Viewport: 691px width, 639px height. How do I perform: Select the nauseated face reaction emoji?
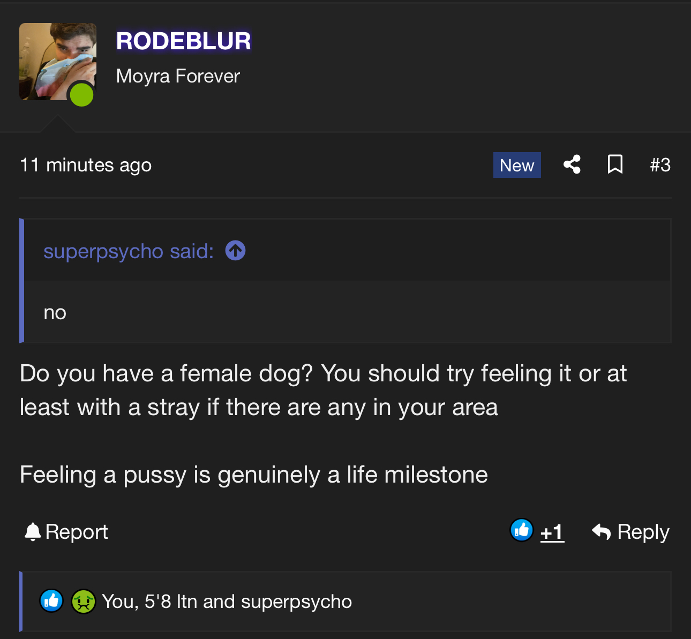click(x=84, y=601)
